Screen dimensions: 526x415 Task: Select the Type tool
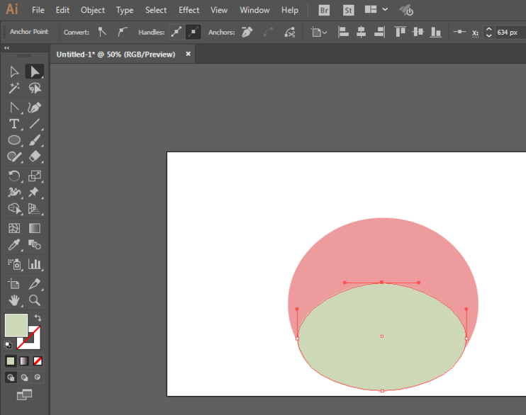pyautogui.click(x=13, y=124)
